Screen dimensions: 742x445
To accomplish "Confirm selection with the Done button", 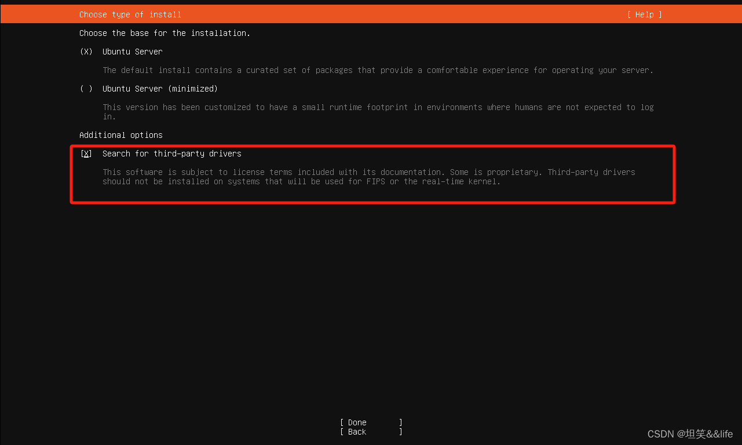I will point(371,422).
